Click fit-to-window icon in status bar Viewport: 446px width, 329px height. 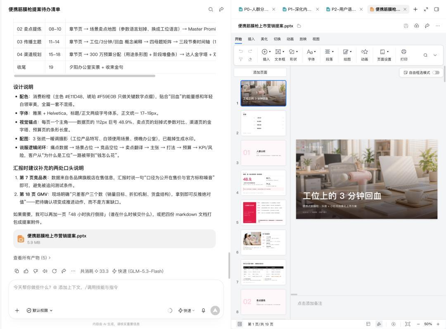(x=408, y=324)
